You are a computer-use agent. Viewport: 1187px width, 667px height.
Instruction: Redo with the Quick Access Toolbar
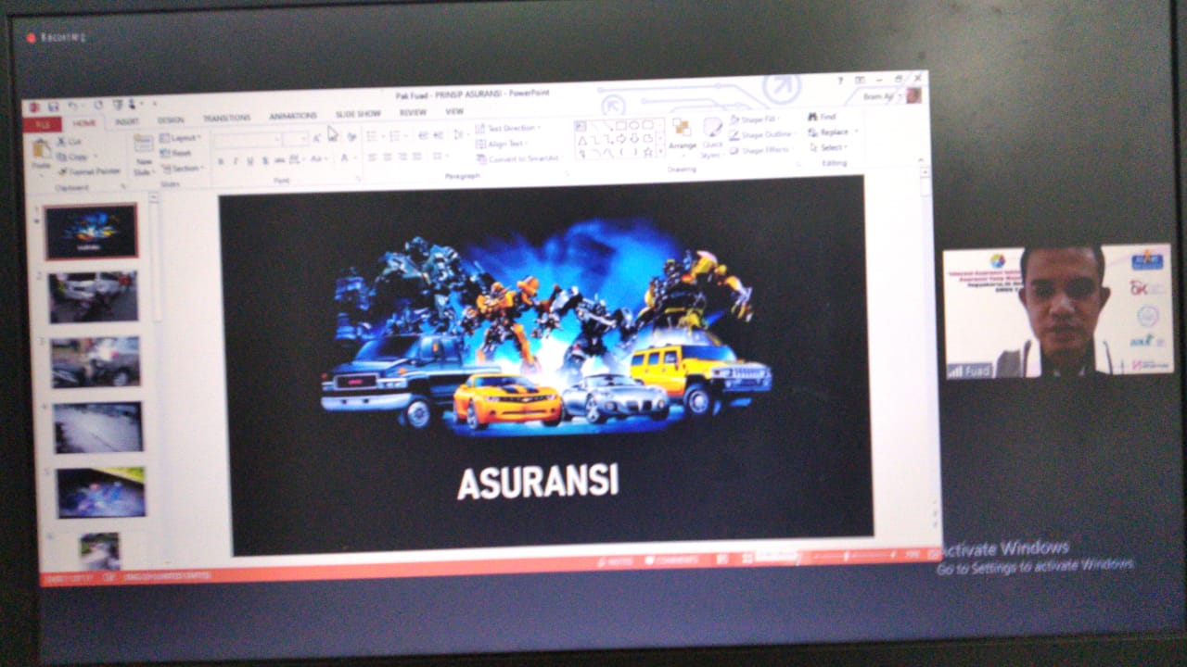[97, 105]
